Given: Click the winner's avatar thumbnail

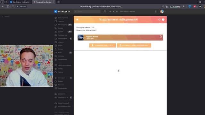Looking at the screenshot, I should [80, 38].
